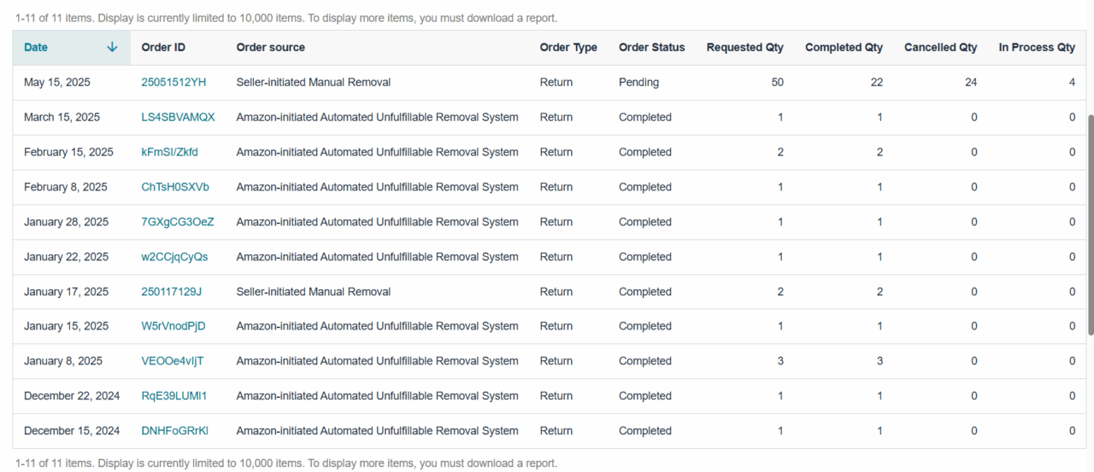Open seller-initiated order 250117129J
The height and width of the screenshot is (472, 1094).
coord(171,292)
